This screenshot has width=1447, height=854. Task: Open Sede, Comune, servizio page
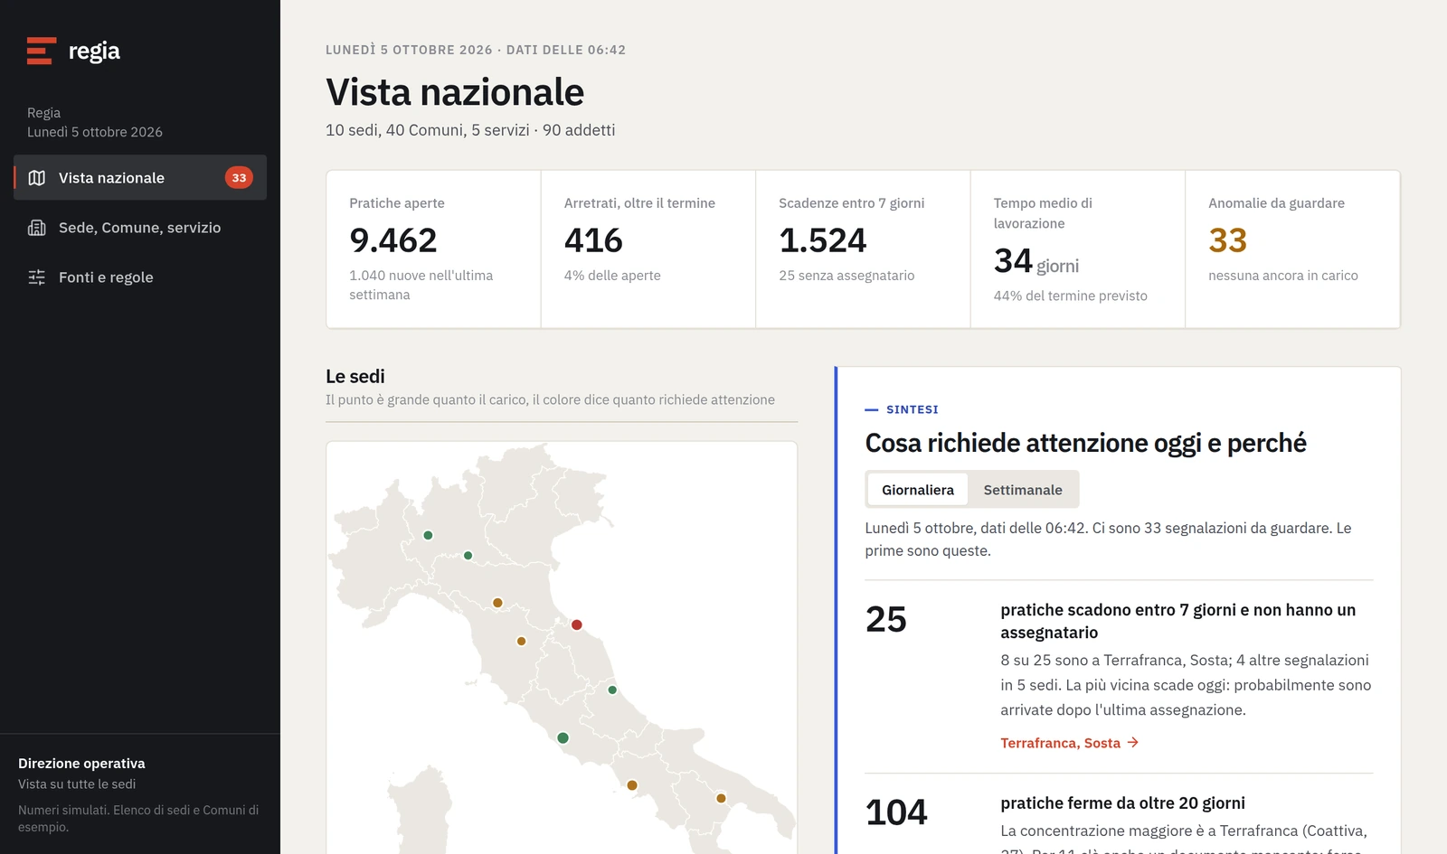(140, 228)
